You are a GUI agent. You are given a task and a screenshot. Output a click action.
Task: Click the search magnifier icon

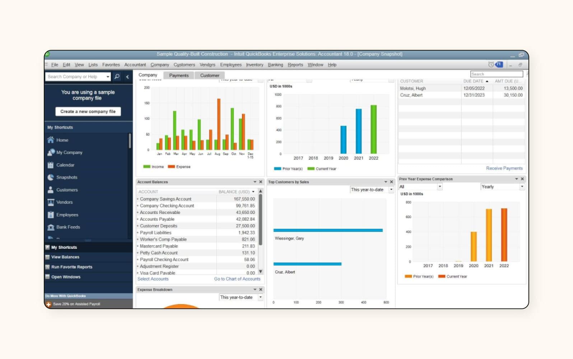[x=117, y=76]
